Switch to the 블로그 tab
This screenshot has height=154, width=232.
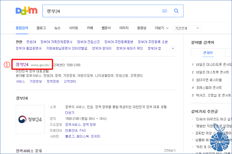tap(41, 28)
